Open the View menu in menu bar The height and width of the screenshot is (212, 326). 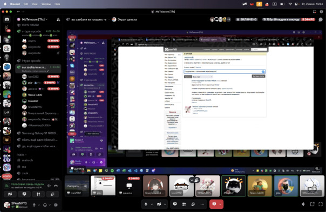35,4
